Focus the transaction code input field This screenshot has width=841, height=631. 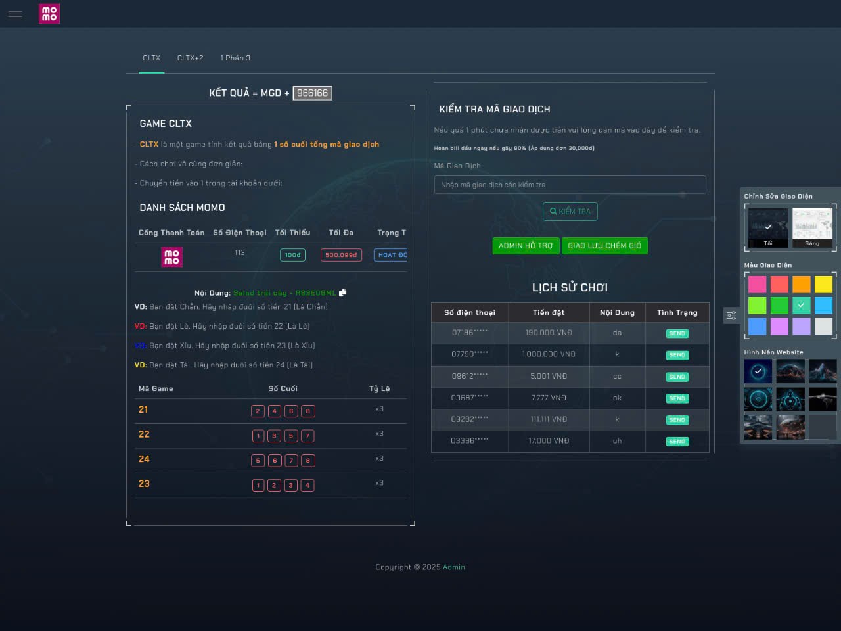click(570, 185)
